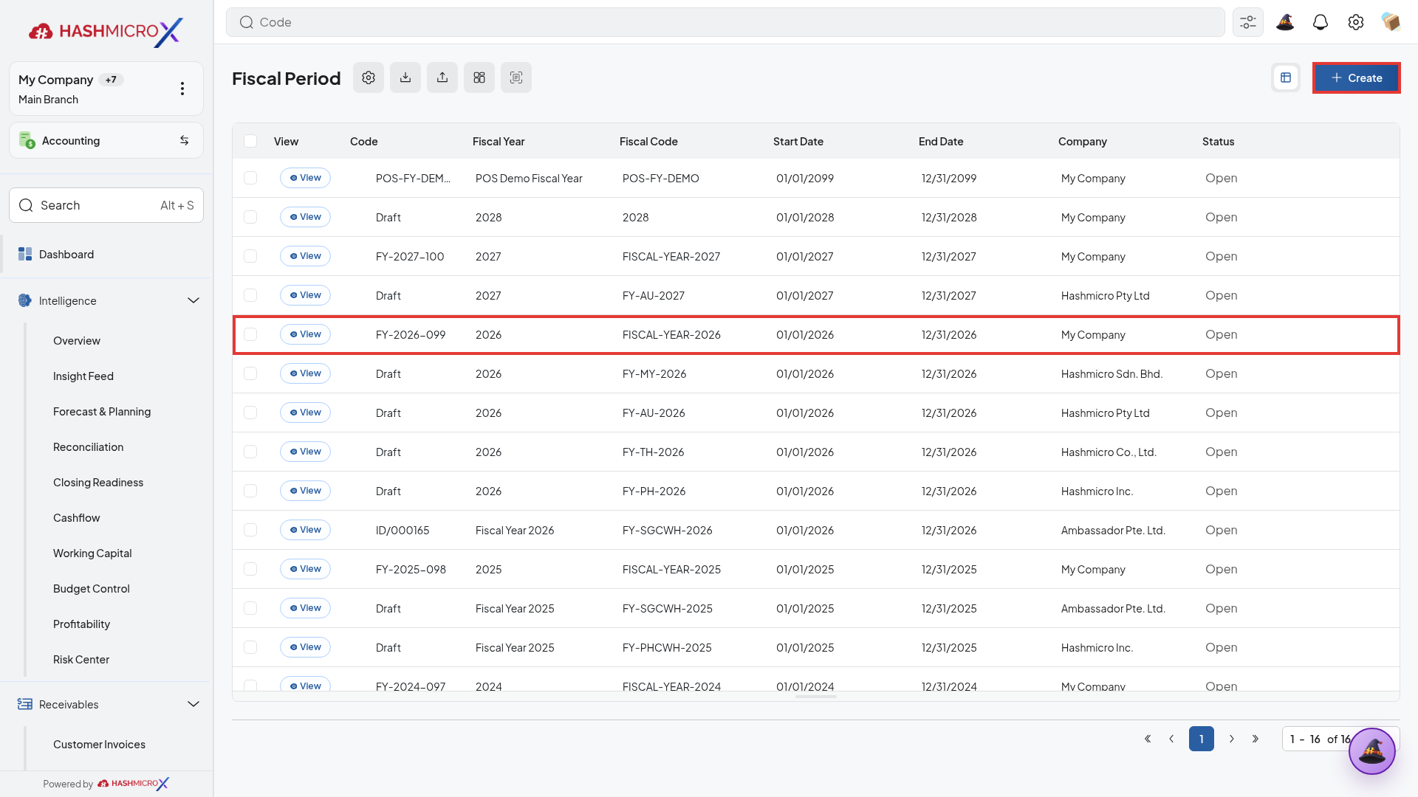Click the download icon next to Fiscal Period
Screen dimensions: 1418x797
[x=405, y=77]
